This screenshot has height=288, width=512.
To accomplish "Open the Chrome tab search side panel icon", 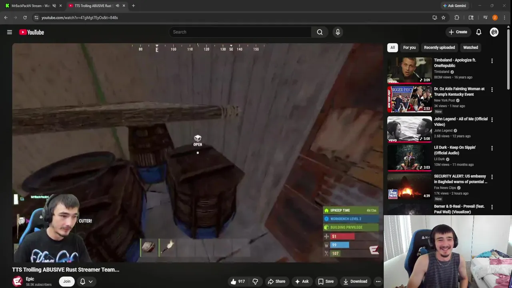I will point(471,18).
